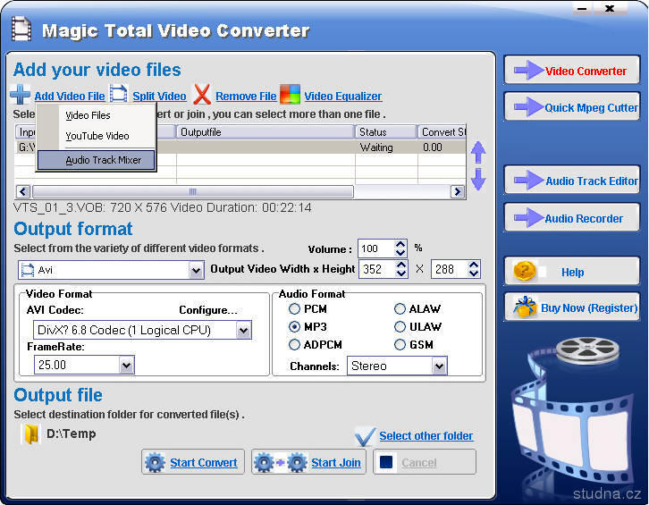Click the file list horizontal scrollbar thumb

tap(193, 191)
